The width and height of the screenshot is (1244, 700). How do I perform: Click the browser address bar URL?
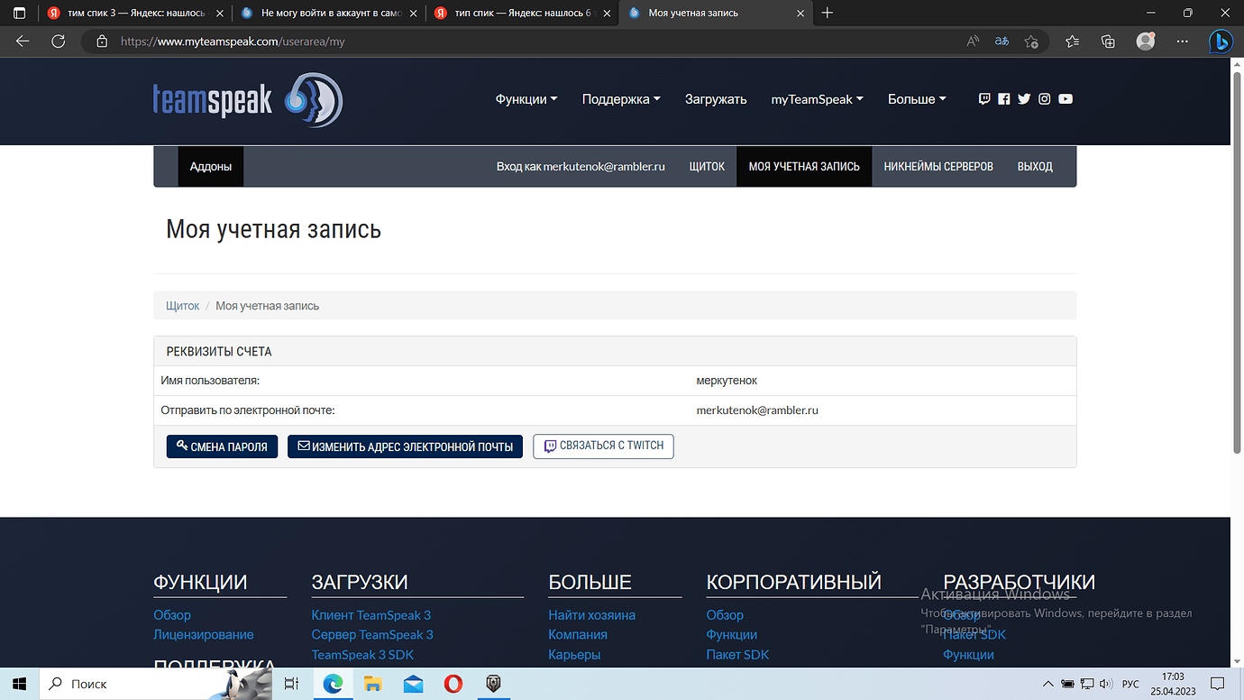(233, 41)
